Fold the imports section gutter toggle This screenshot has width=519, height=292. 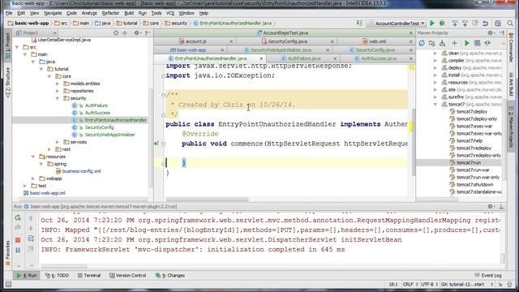(163, 75)
